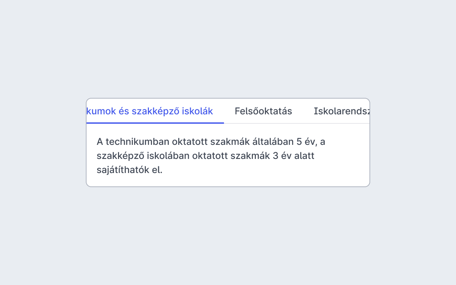This screenshot has width=456, height=285.
Task: Click the gray page background above the card
Action: pyautogui.click(x=228, y=50)
